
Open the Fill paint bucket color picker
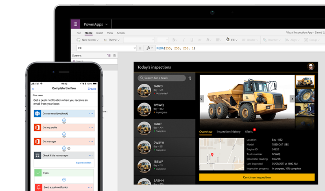(232, 39)
